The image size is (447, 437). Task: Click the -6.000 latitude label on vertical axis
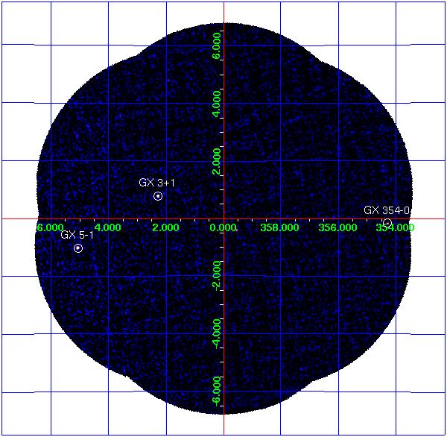pos(217,392)
